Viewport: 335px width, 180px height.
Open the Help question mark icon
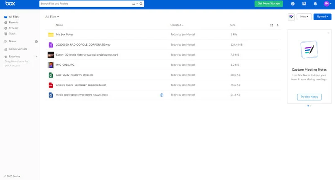pos(293,4)
